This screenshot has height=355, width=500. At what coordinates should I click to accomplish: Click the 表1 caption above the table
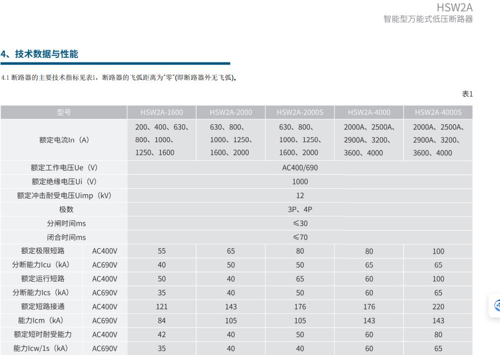[468, 94]
